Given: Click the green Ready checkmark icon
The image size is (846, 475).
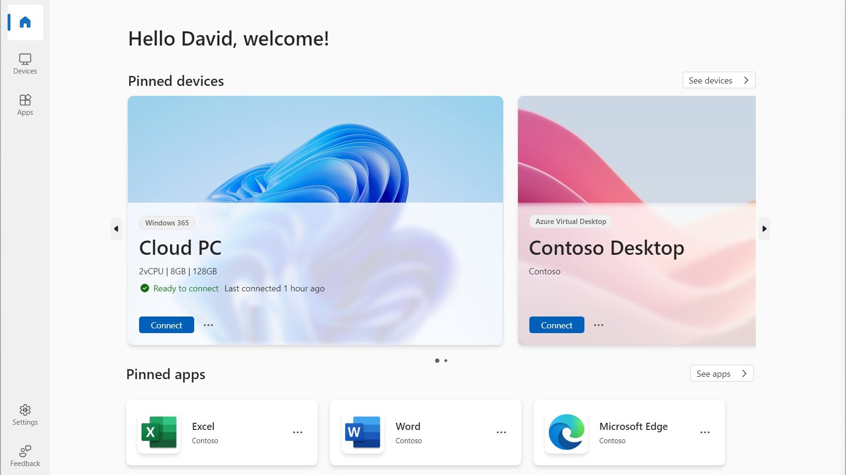Looking at the screenshot, I should 145,288.
